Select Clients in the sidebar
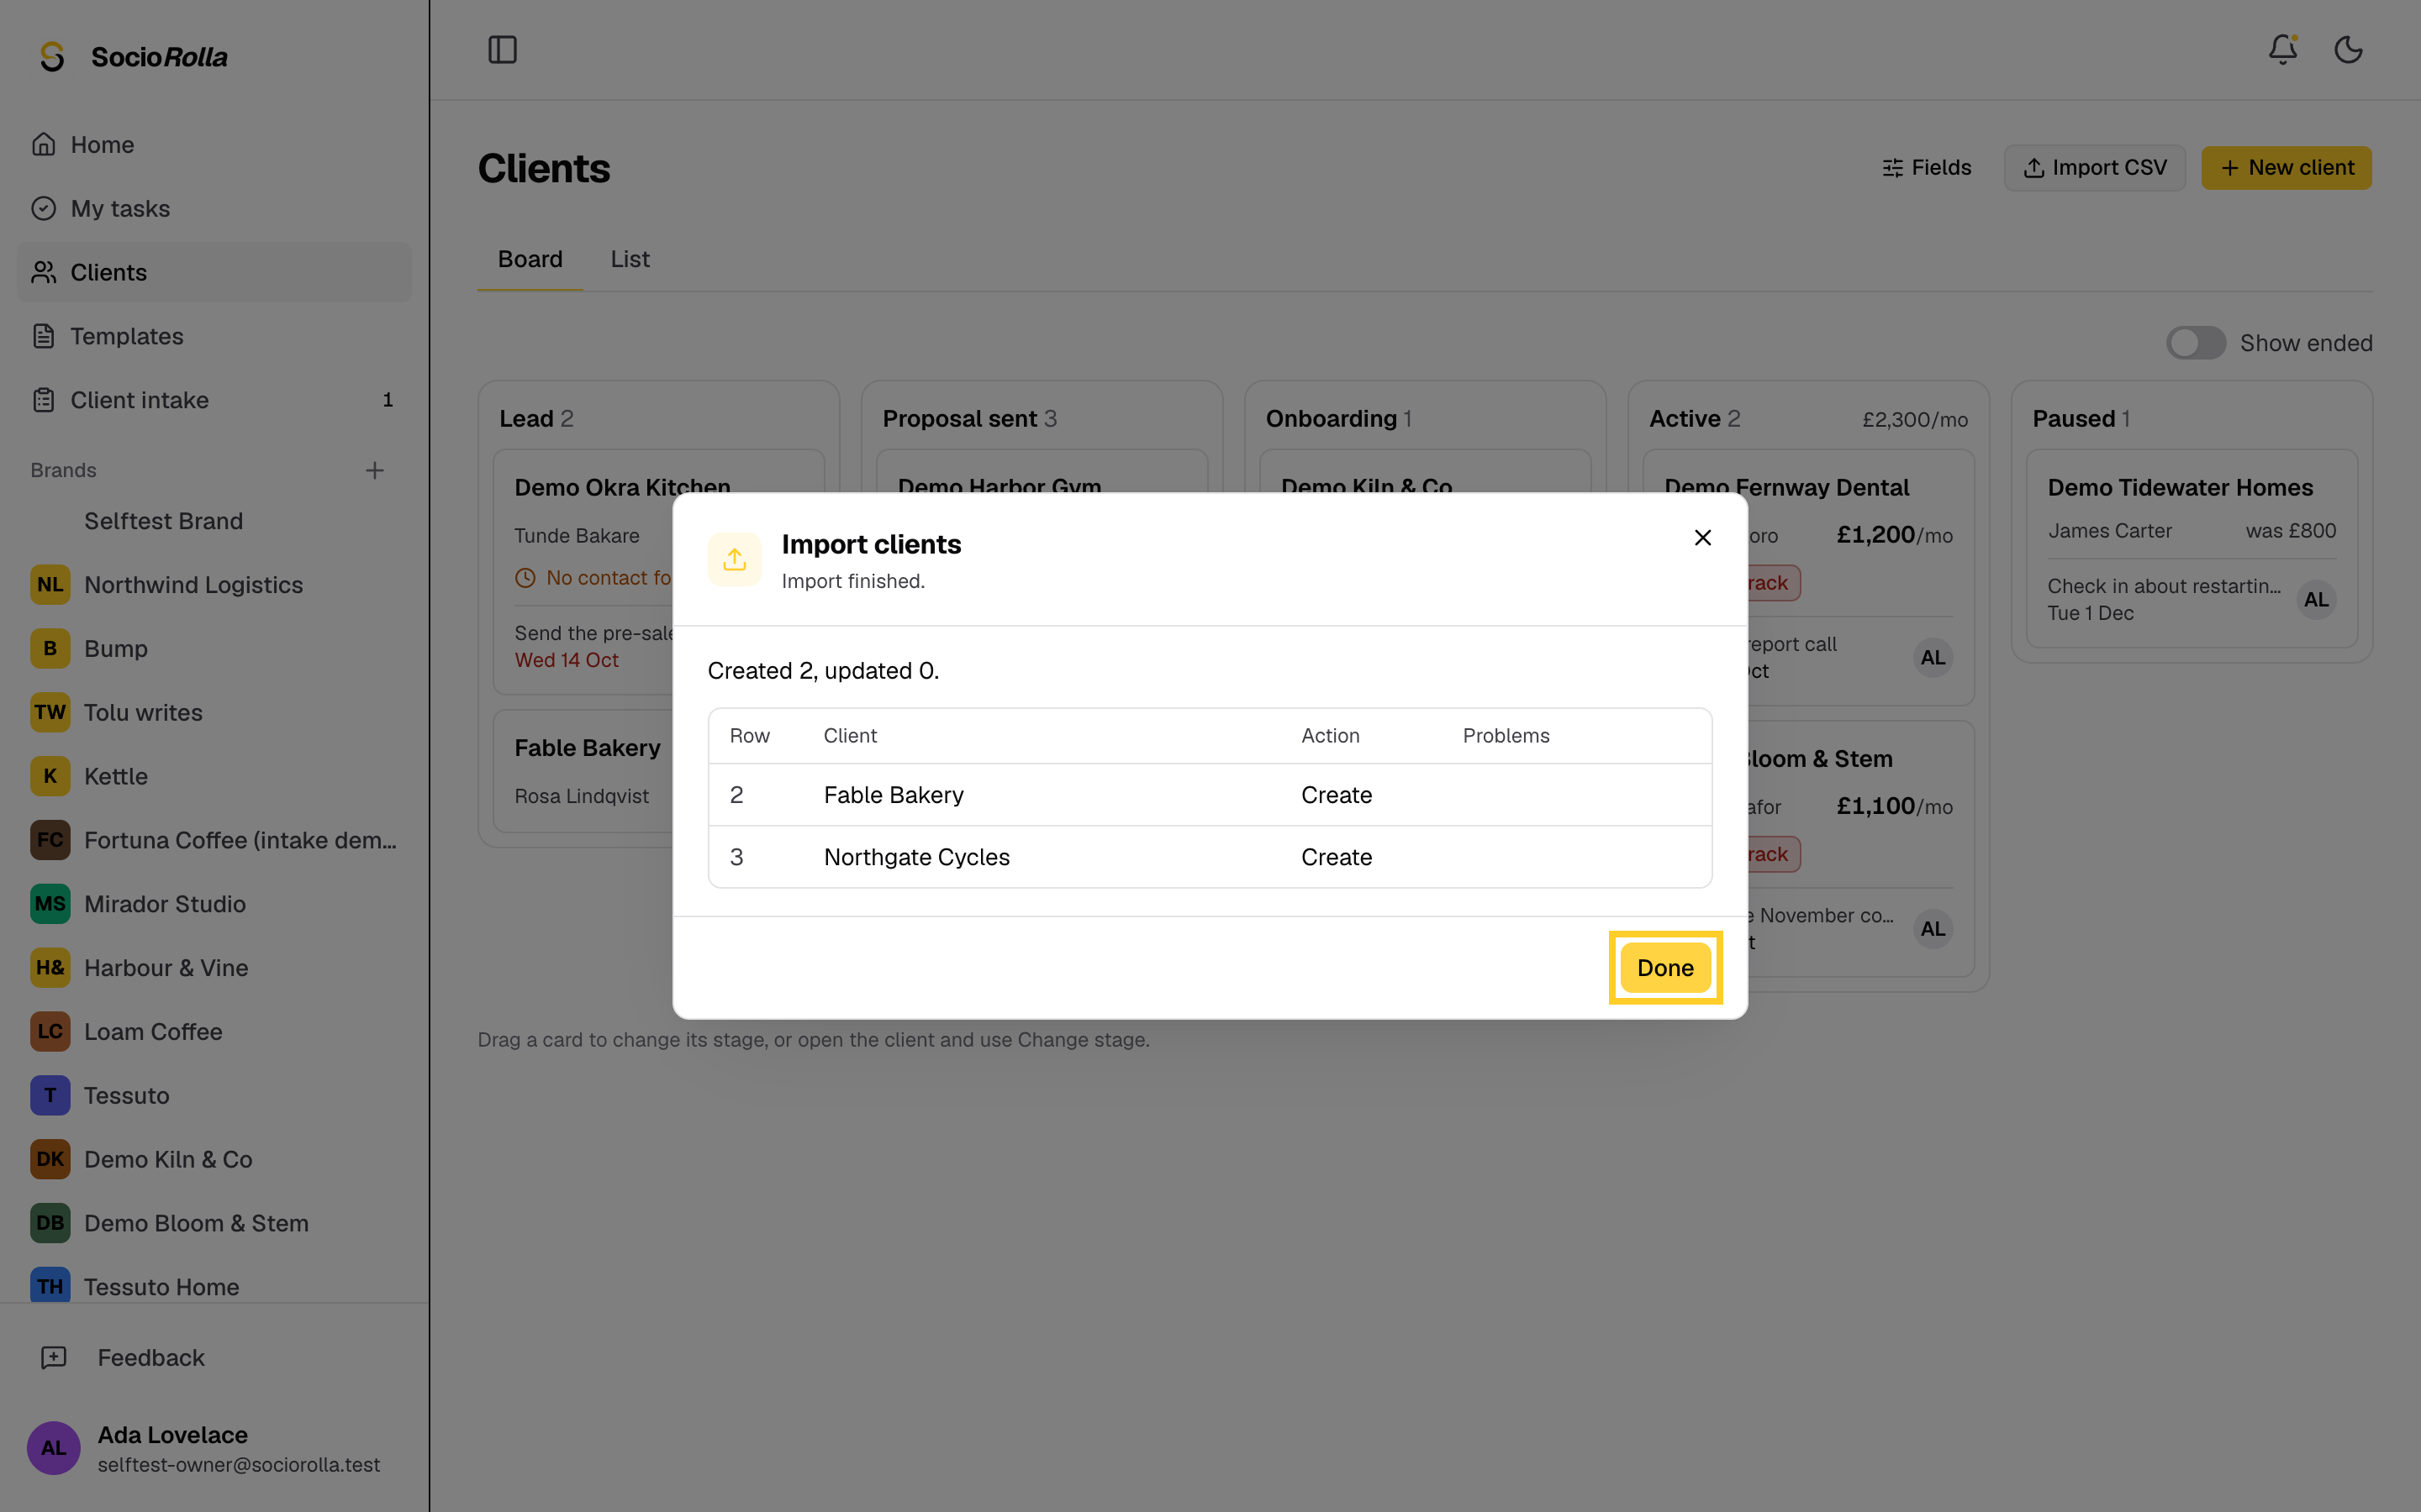Image resolution: width=2421 pixels, height=1512 pixels. coord(214,272)
